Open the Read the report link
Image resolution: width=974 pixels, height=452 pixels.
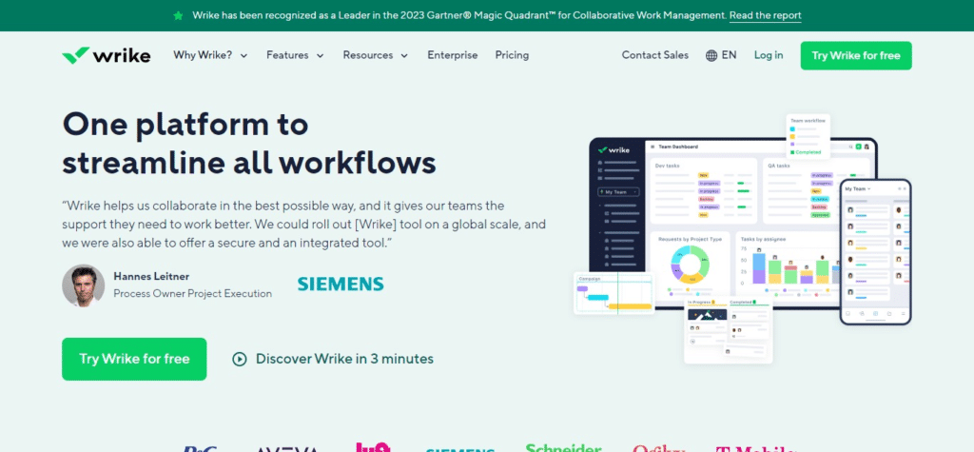tap(765, 15)
